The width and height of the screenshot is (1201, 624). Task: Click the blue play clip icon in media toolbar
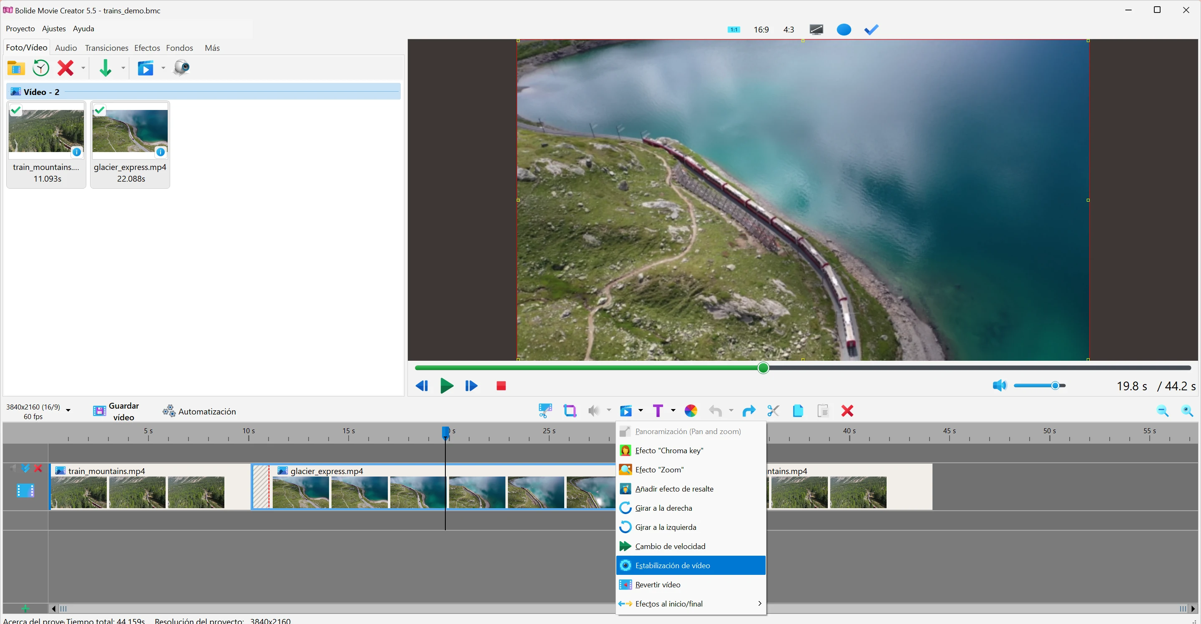[x=146, y=68]
